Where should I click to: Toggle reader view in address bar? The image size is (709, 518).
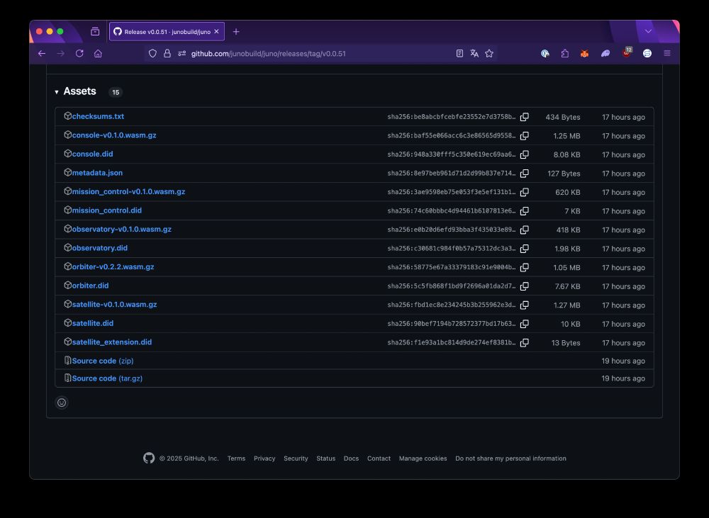click(x=459, y=53)
